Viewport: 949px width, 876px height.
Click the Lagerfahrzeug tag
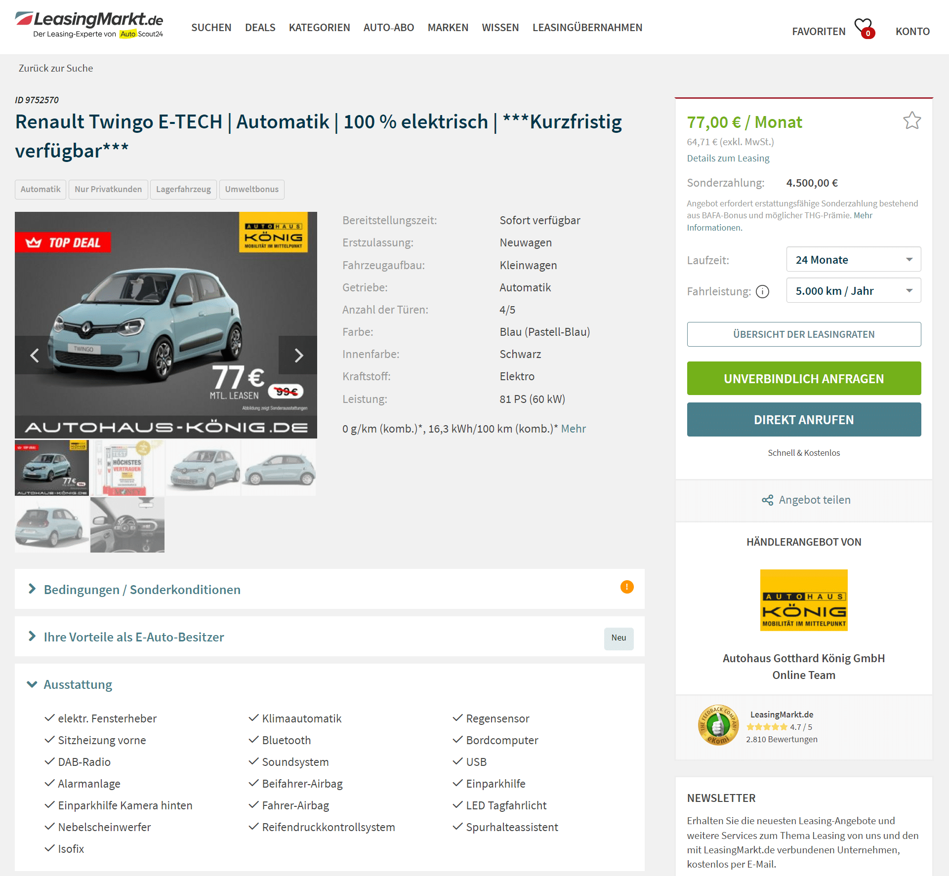click(x=183, y=190)
